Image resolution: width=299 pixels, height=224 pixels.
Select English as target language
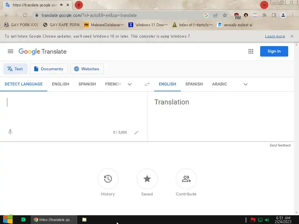click(167, 84)
